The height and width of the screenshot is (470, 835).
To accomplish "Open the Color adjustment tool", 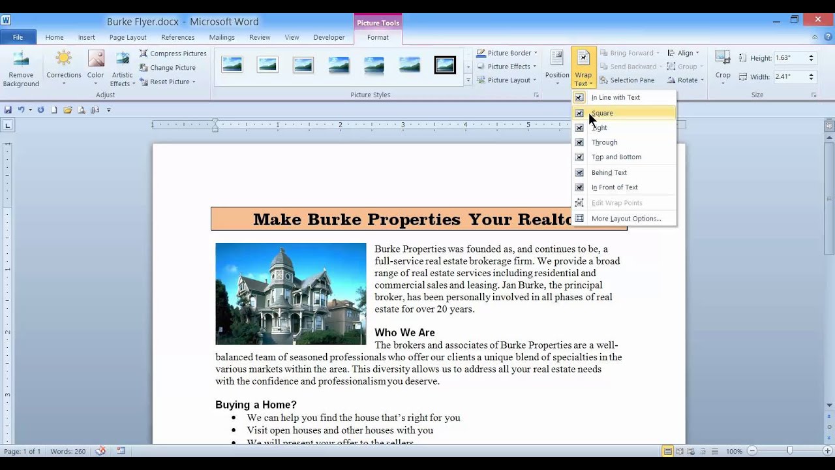I will pos(96,69).
